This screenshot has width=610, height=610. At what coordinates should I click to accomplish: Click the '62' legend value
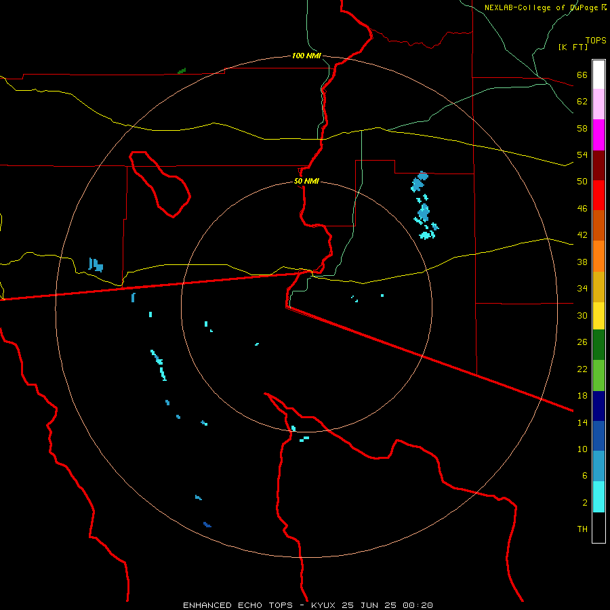(582, 102)
